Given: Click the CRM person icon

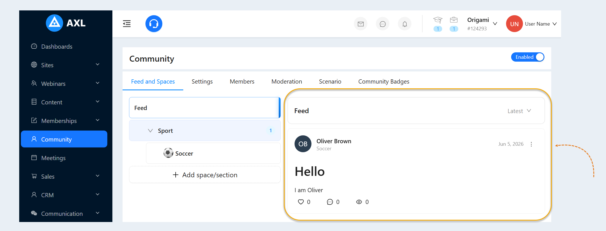Looking at the screenshot, I should [34, 195].
